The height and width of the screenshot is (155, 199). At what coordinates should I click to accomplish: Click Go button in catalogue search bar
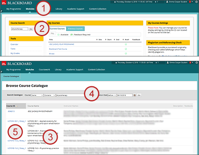139,95
